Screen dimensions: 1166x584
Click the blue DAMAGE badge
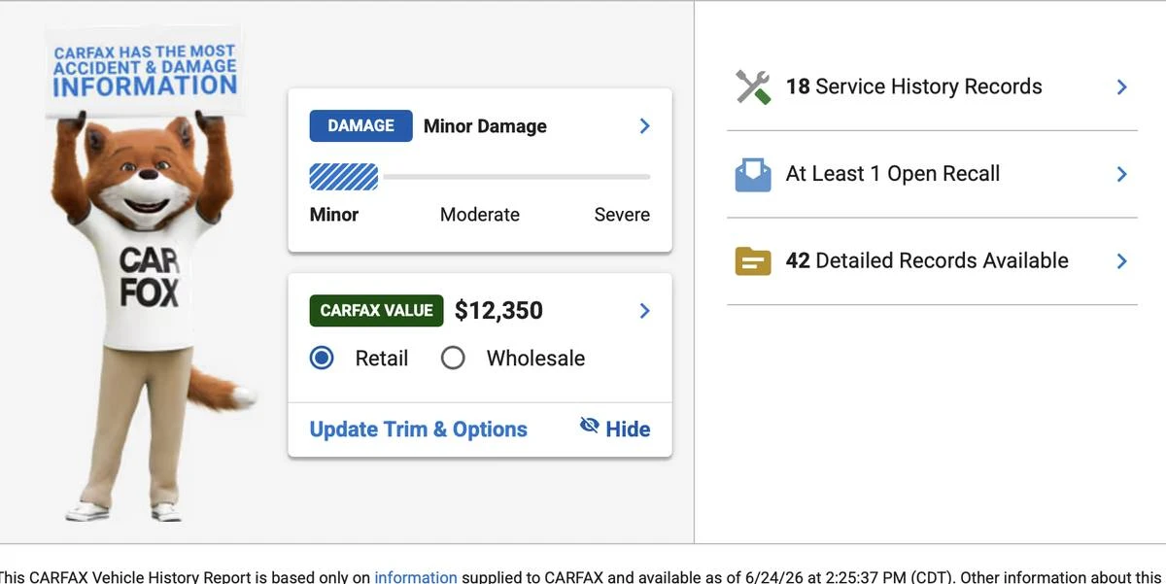[x=360, y=126]
